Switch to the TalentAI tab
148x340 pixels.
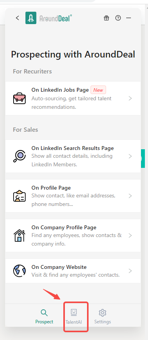pyautogui.click(x=74, y=317)
